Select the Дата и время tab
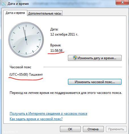The width and height of the screenshot is (129, 134). (15, 13)
